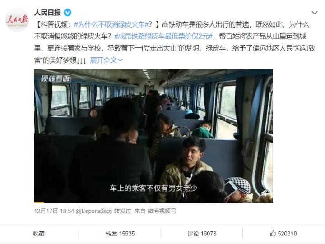Open hashtag #为什么不取消绿皮火车#
This screenshot has height=244, width=325.
coord(111,24)
